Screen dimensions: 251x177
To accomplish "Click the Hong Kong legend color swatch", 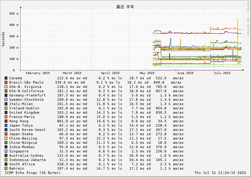I will 6,121.
